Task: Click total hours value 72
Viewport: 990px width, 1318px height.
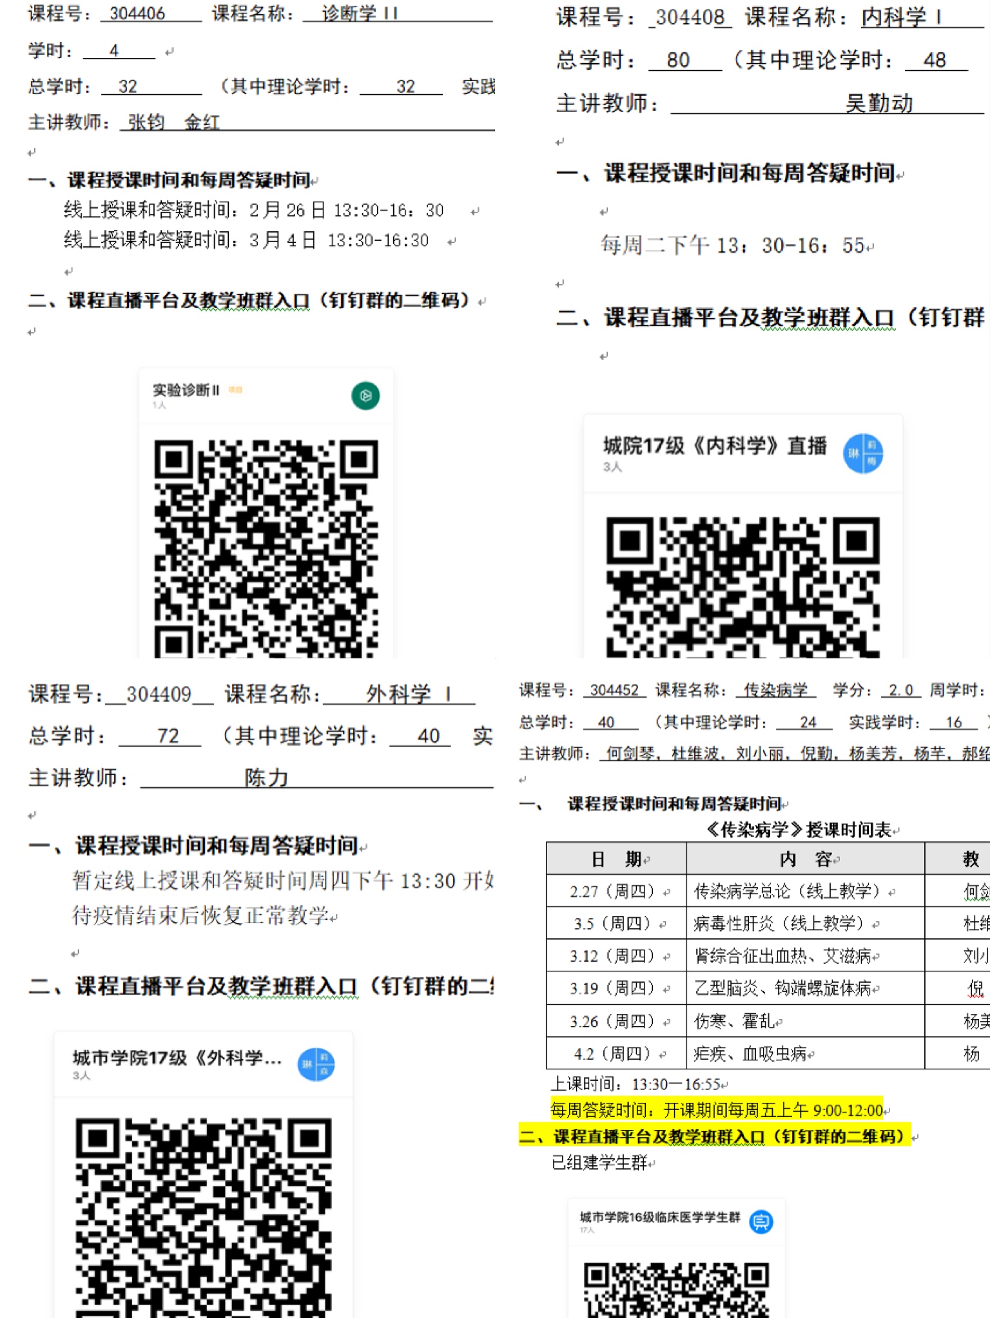Action: pyautogui.click(x=168, y=736)
